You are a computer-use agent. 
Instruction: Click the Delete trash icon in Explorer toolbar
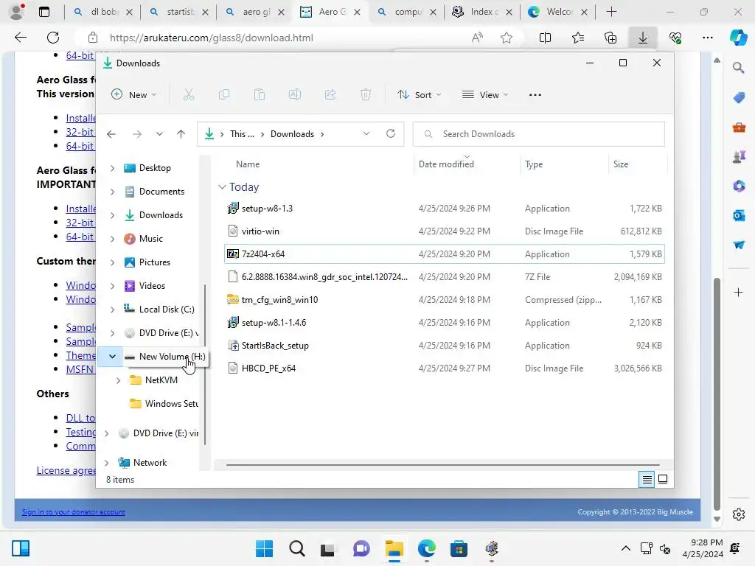coord(366,95)
